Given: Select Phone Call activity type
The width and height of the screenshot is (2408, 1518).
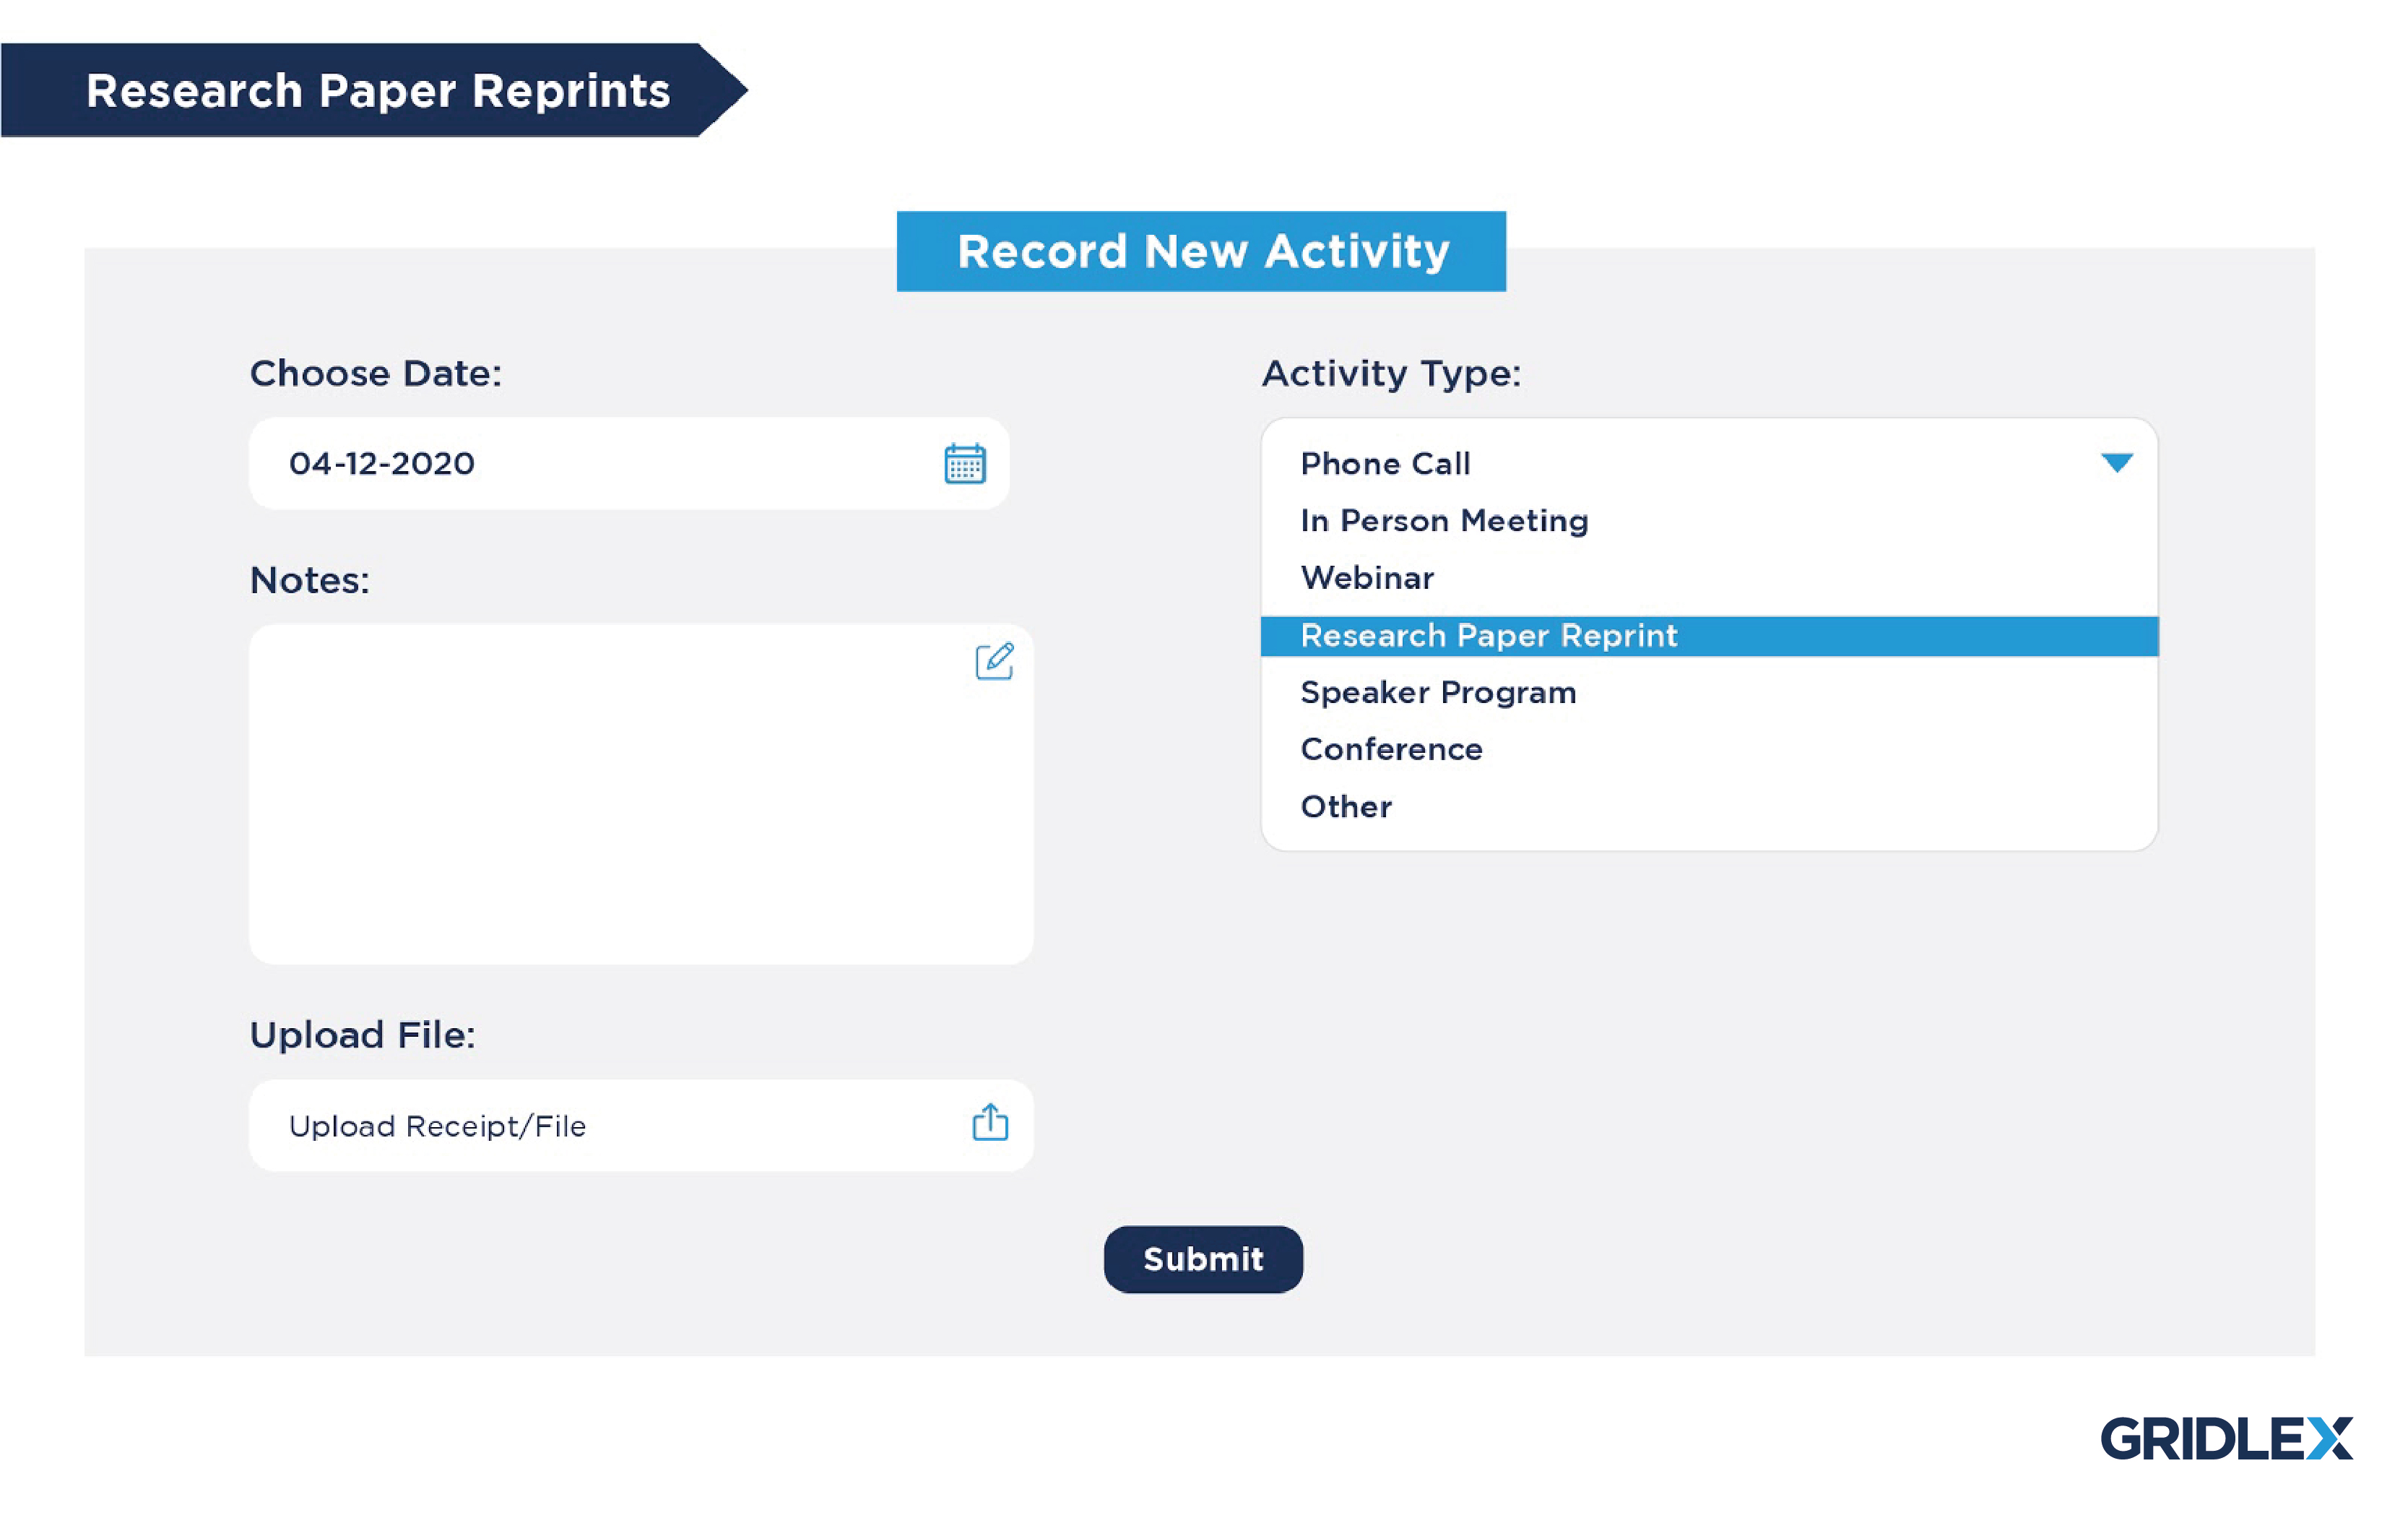Looking at the screenshot, I should coord(1385,465).
